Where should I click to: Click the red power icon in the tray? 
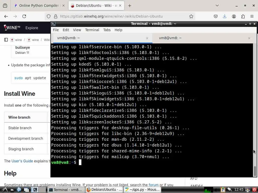click(x=254, y=190)
